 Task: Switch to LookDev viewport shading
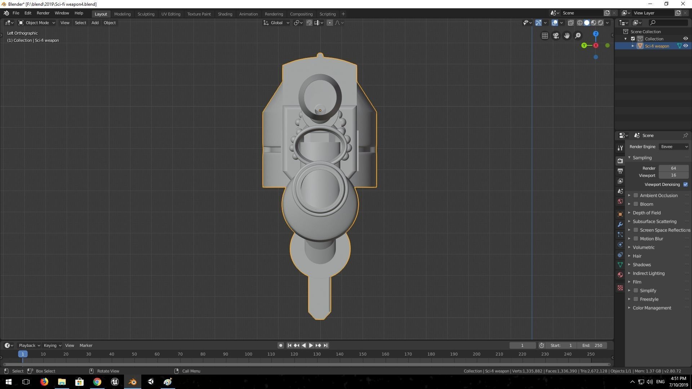(x=594, y=23)
